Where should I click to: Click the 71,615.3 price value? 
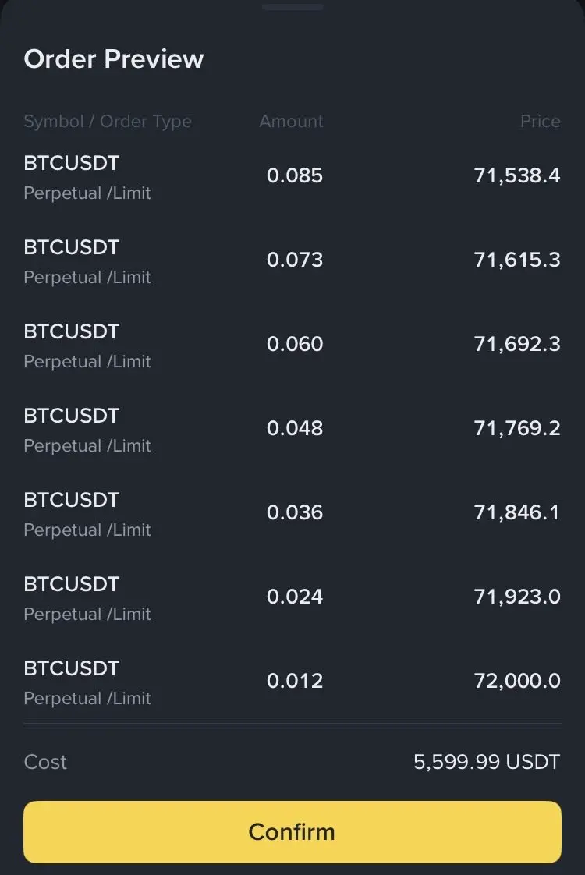point(517,260)
